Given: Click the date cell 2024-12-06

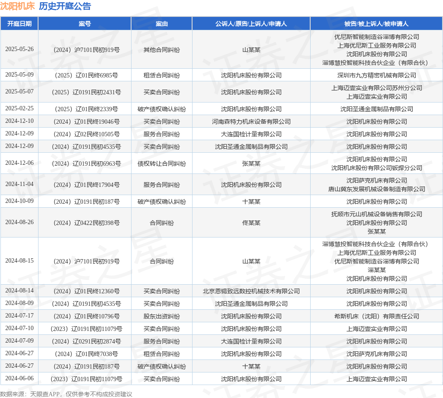Looking at the screenshot, I should [19, 163].
